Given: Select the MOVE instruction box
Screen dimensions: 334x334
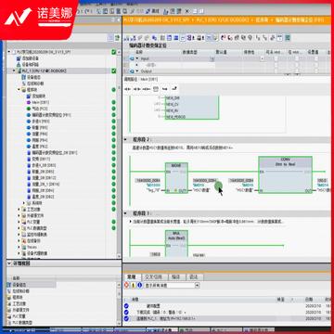Looking at the screenshot, I should pos(176,178).
